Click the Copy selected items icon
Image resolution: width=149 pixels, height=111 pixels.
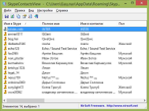(x=18, y=16)
